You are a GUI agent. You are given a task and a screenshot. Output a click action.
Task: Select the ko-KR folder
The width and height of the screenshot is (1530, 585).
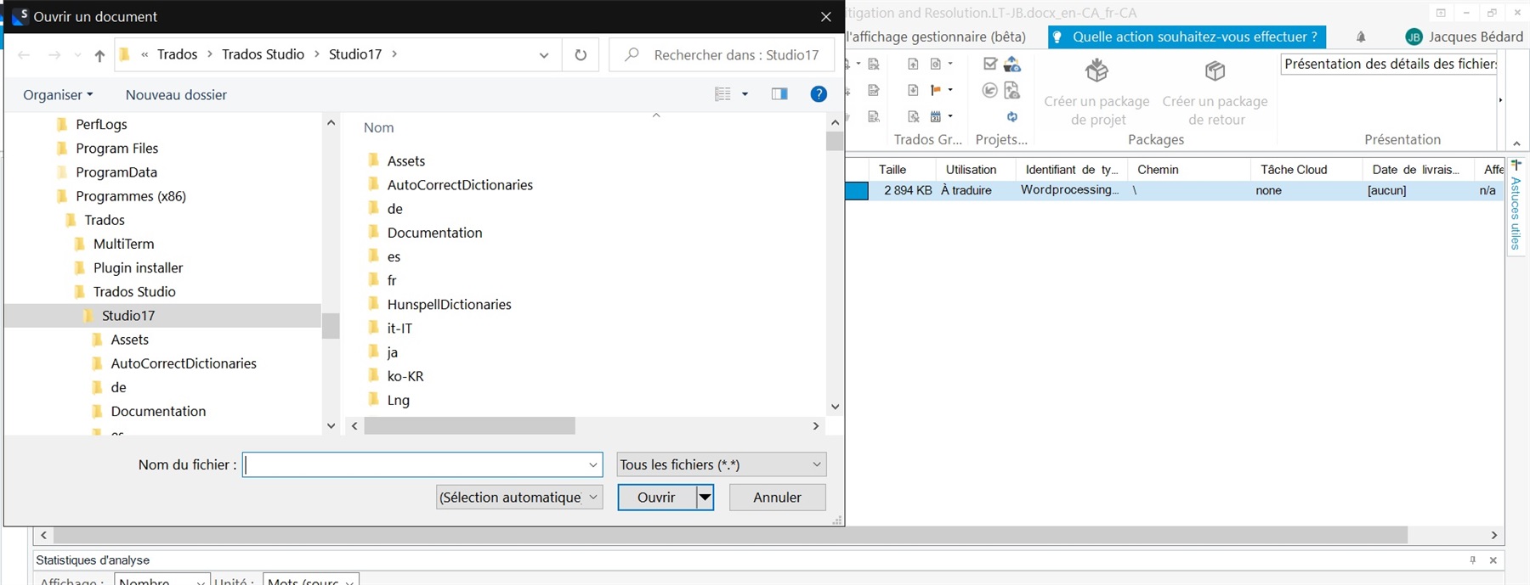(405, 376)
